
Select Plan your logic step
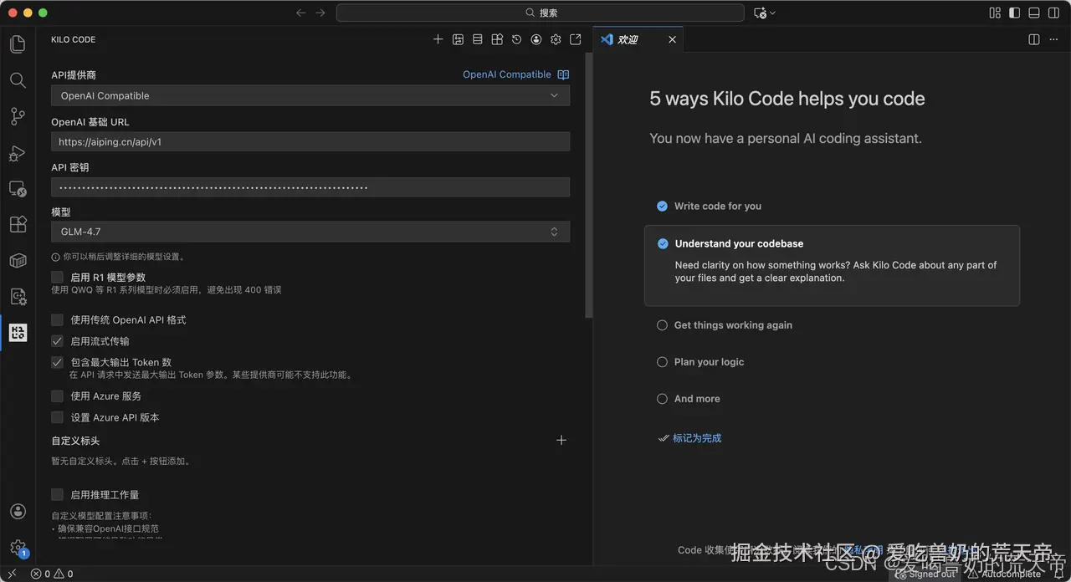coord(700,362)
